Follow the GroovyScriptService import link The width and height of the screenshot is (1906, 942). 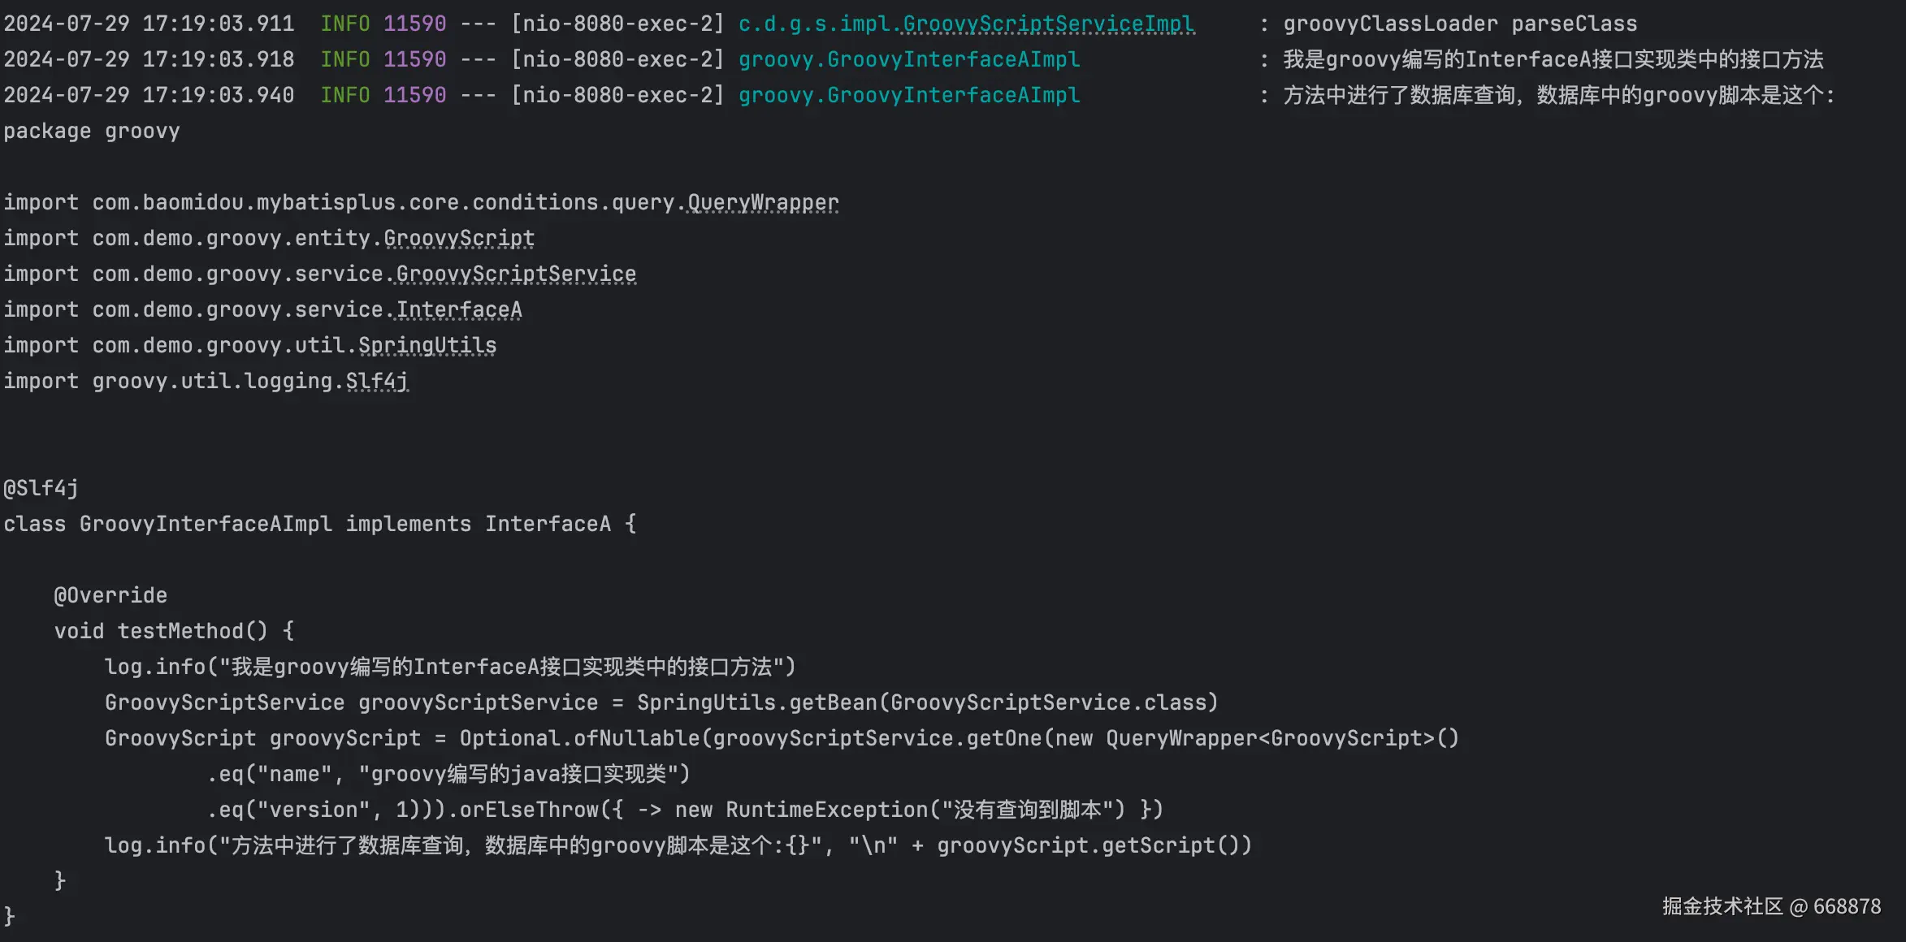coord(516,274)
